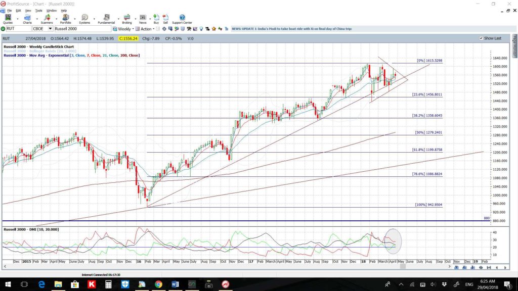Click the horizontal chart scrollbar thumb
This screenshot has width=518, height=291.
point(402,266)
